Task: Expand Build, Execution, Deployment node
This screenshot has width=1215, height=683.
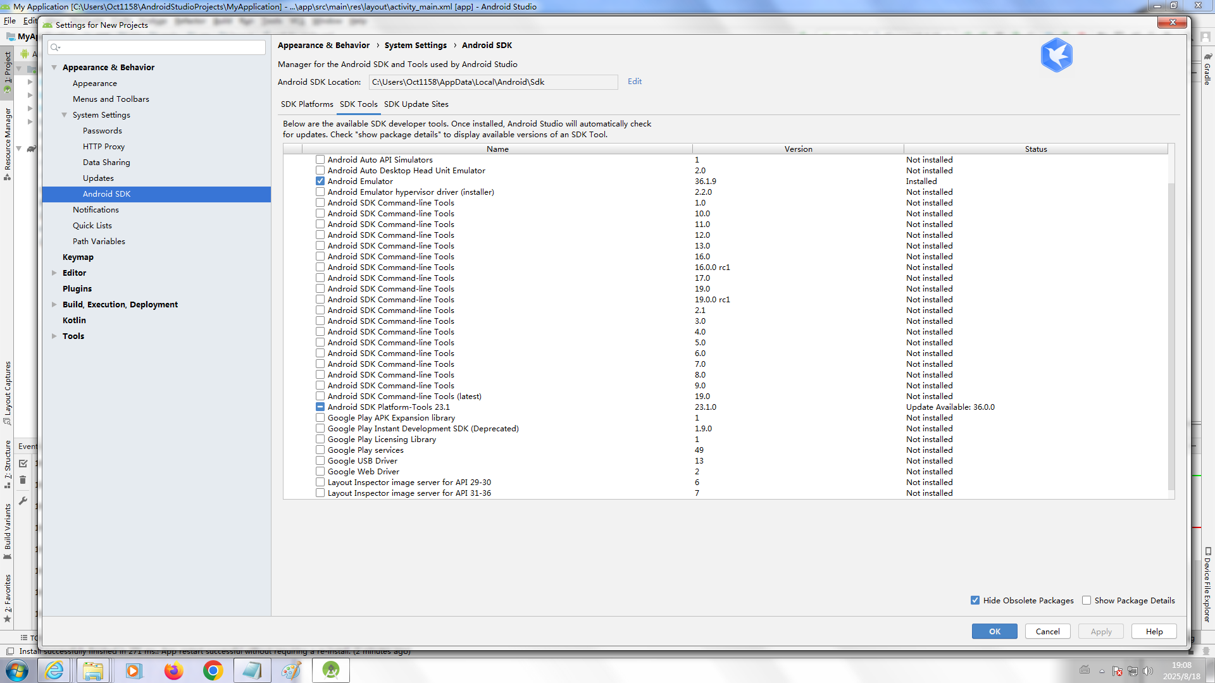Action: click(54, 304)
